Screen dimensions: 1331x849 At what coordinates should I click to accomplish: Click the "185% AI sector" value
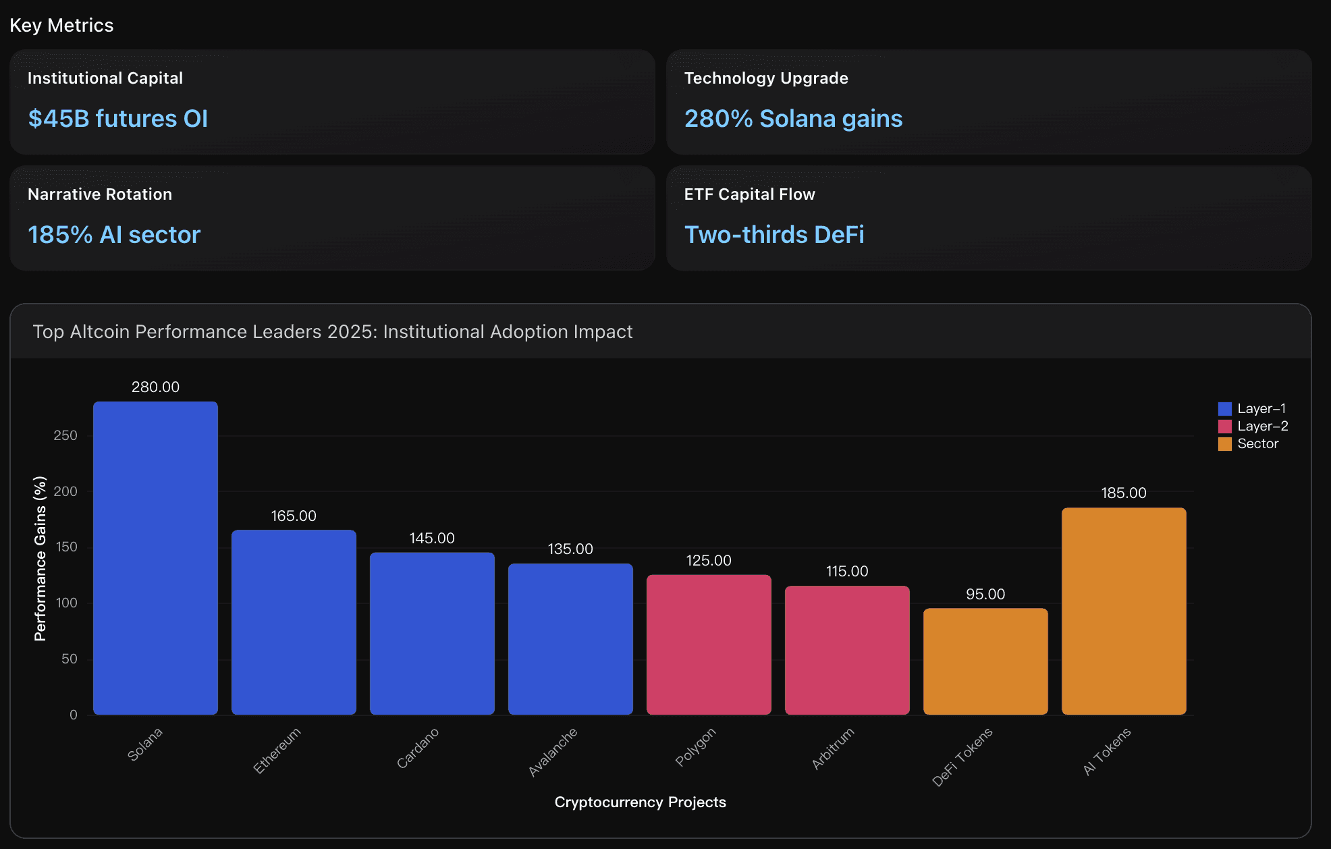pos(114,235)
